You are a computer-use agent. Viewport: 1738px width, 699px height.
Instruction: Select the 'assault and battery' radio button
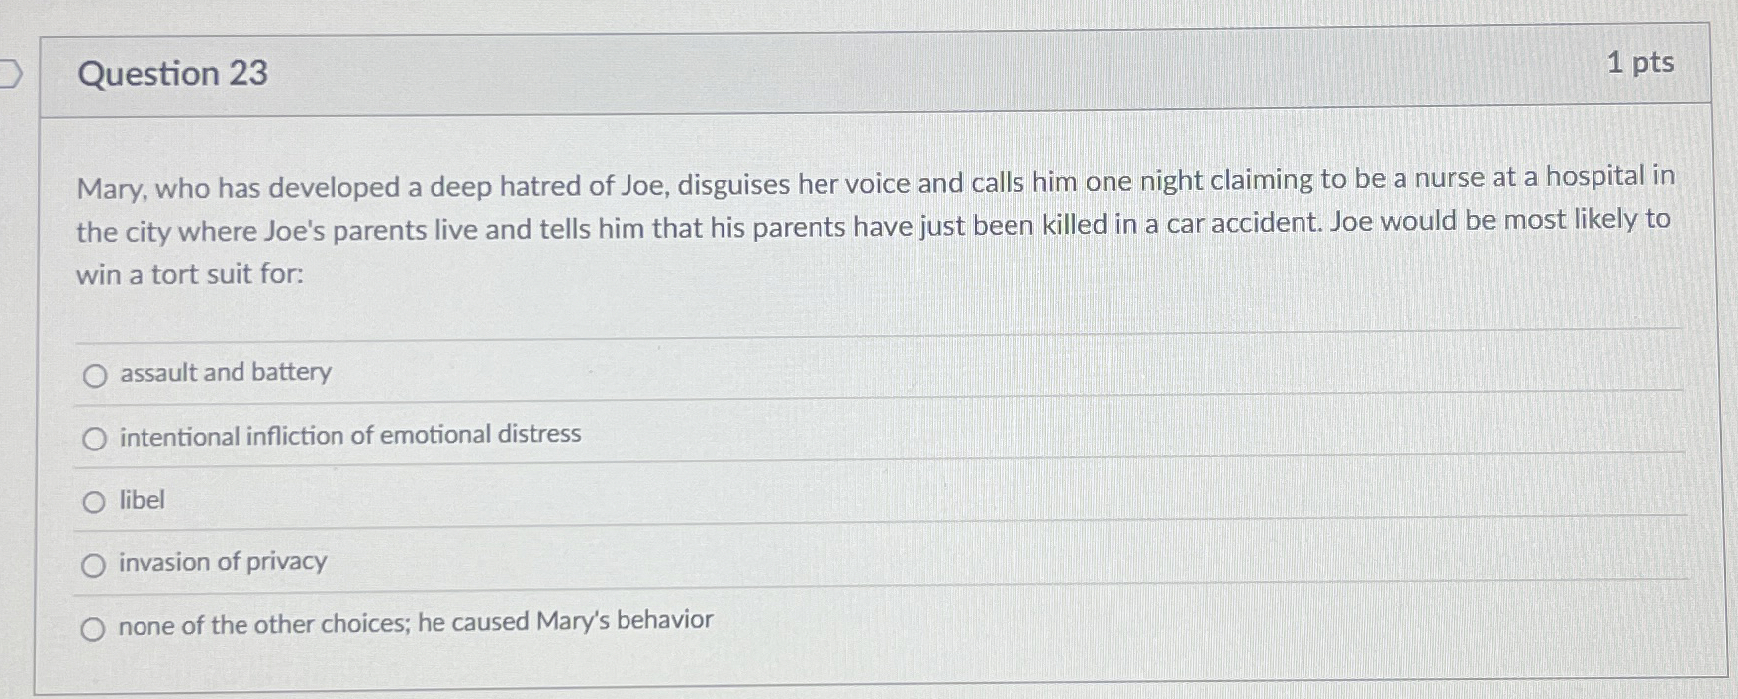[x=95, y=375]
